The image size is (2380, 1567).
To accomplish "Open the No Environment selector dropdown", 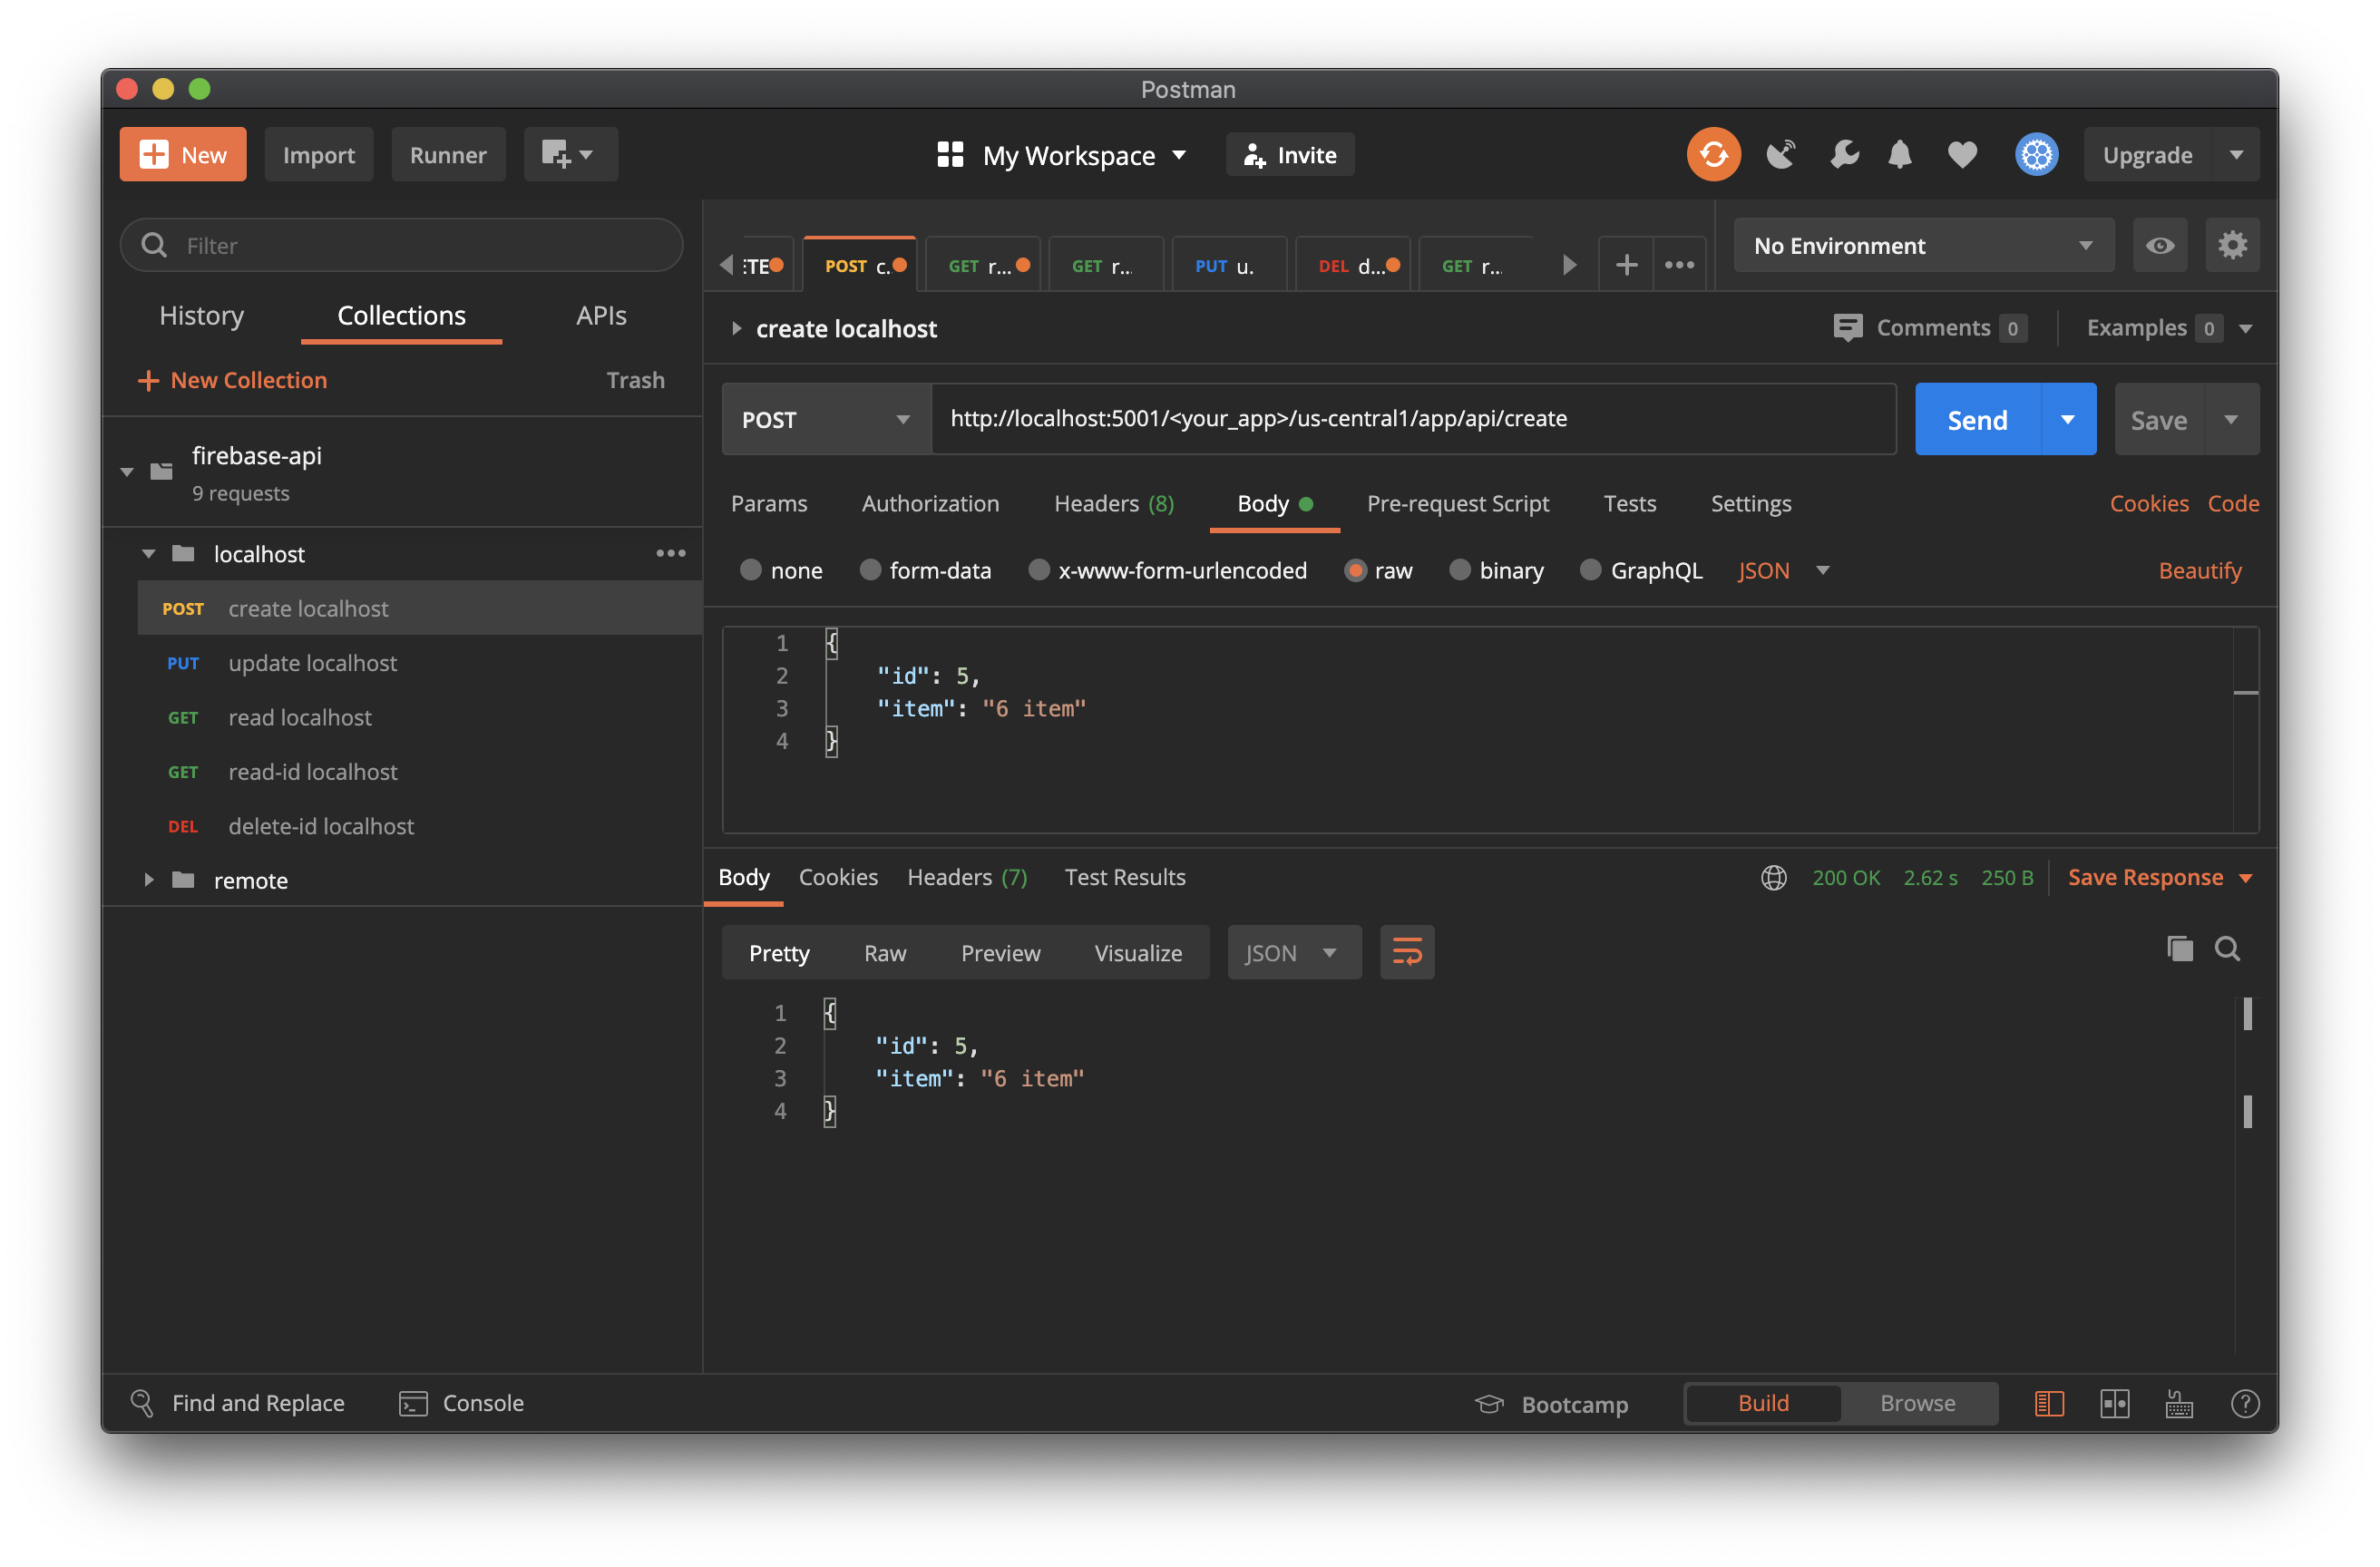I will pos(1923,245).
